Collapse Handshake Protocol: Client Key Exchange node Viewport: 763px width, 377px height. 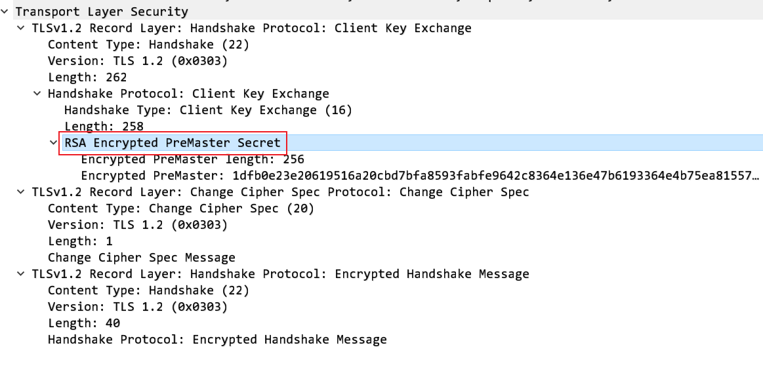[37, 94]
